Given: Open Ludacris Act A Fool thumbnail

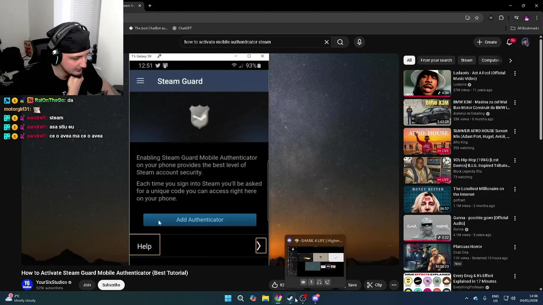Looking at the screenshot, I should click(427, 83).
